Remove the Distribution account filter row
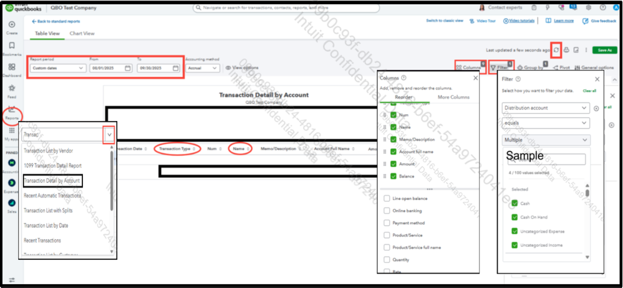 tap(596, 108)
